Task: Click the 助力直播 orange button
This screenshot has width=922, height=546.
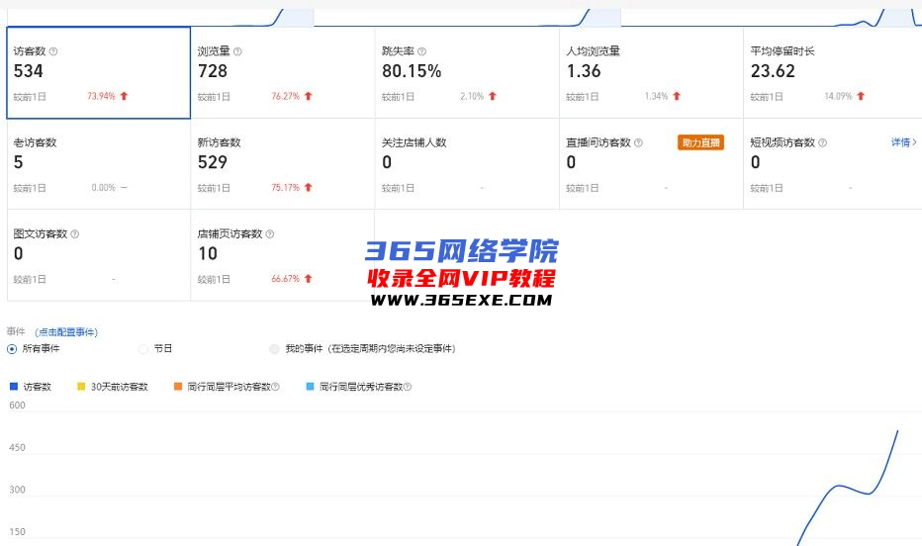Action: pyautogui.click(x=700, y=142)
